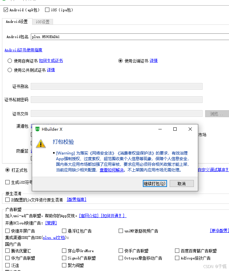This screenshot has height=271, width=229.
Task: Check 华为广告联盟 checkbox
Action: coord(7,258)
